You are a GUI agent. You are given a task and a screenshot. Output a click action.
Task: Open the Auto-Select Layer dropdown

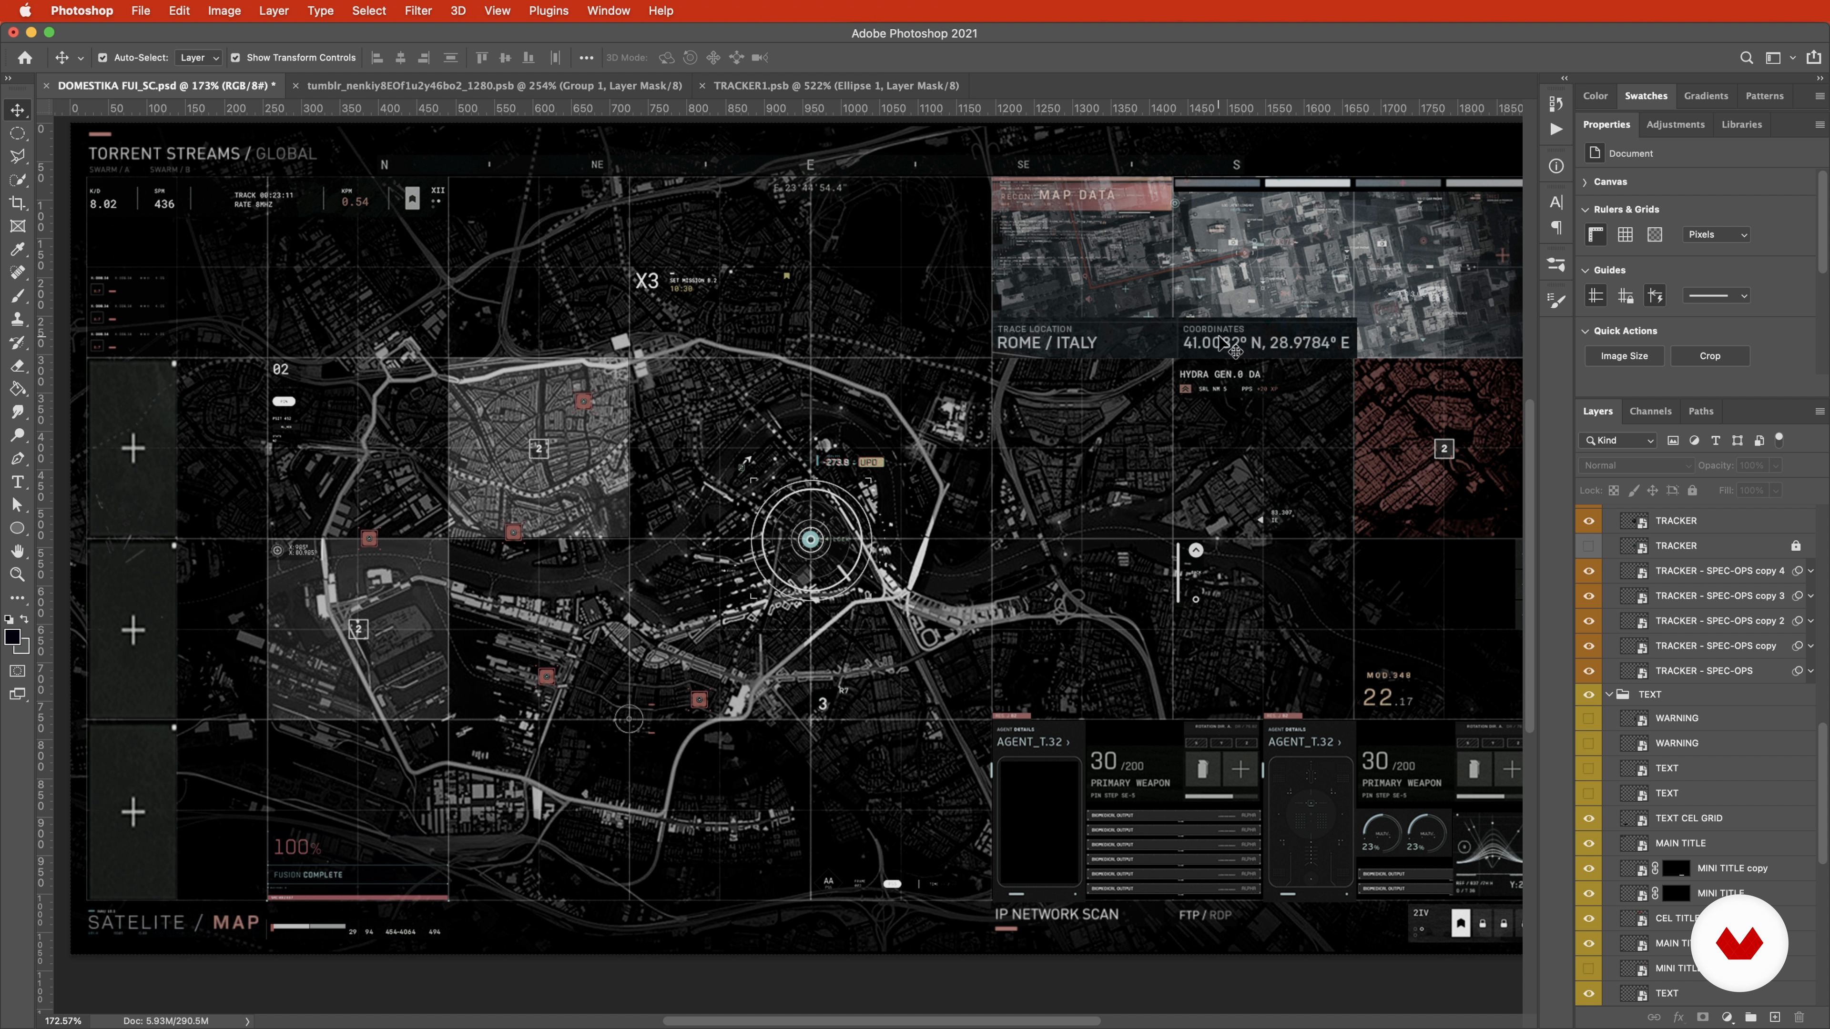pyautogui.click(x=199, y=58)
